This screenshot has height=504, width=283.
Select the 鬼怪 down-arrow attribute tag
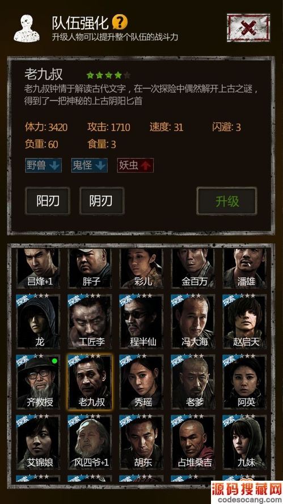pyautogui.click(x=89, y=165)
